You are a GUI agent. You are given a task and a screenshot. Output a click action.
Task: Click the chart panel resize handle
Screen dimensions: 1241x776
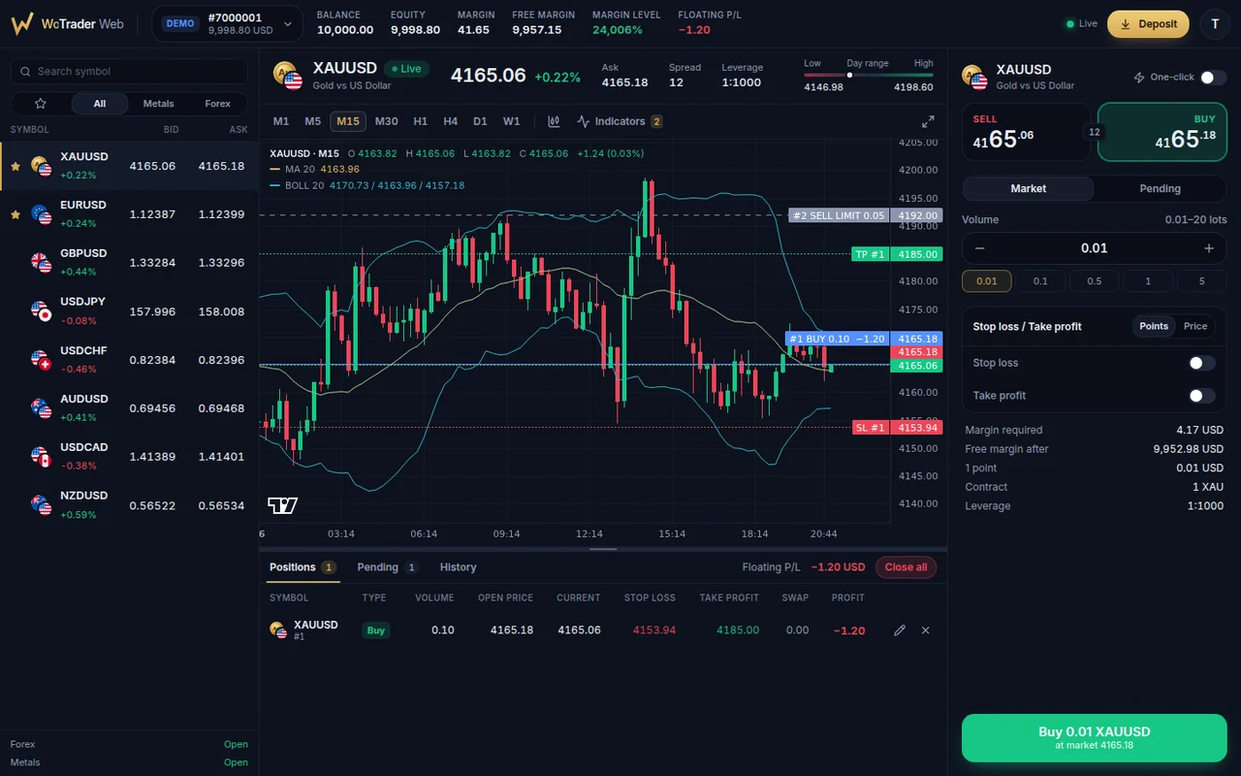point(603,549)
